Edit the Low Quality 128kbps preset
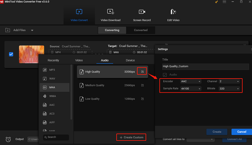 pos(142,99)
